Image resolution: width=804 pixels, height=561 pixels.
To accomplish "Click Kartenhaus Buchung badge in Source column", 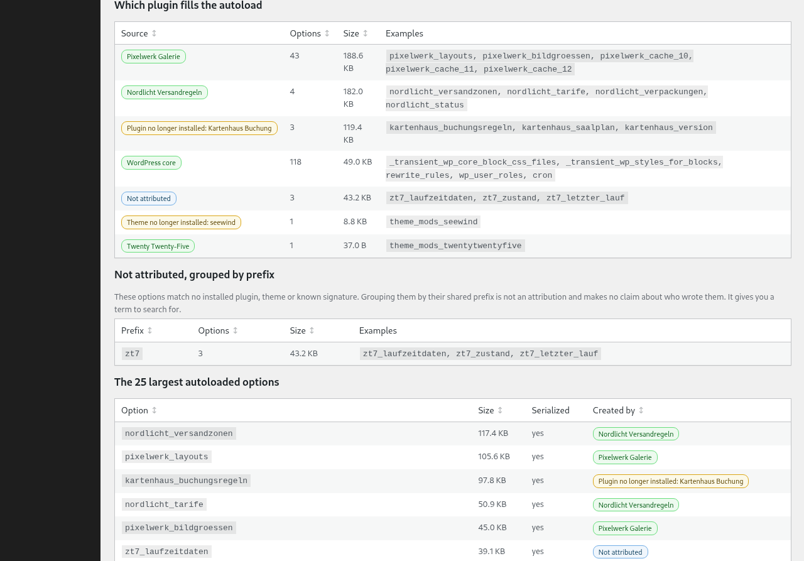I will (x=199, y=128).
